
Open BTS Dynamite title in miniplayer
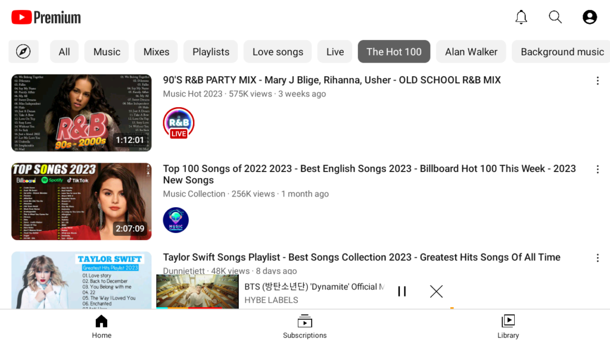(x=314, y=286)
